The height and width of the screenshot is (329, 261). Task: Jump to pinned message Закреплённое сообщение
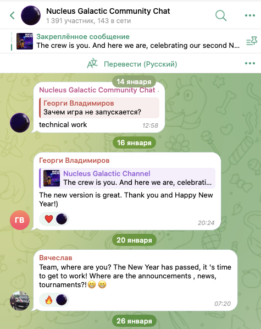[83, 37]
